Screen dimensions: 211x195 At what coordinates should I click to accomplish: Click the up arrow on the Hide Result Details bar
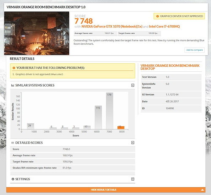point(203,190)
